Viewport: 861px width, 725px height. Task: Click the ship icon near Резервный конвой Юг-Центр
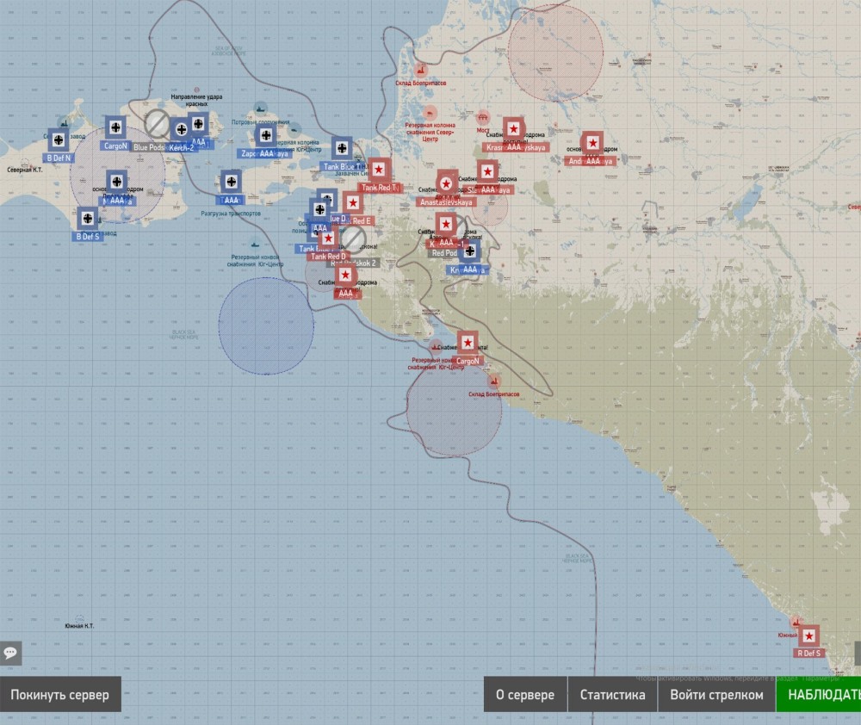[255, 243]
